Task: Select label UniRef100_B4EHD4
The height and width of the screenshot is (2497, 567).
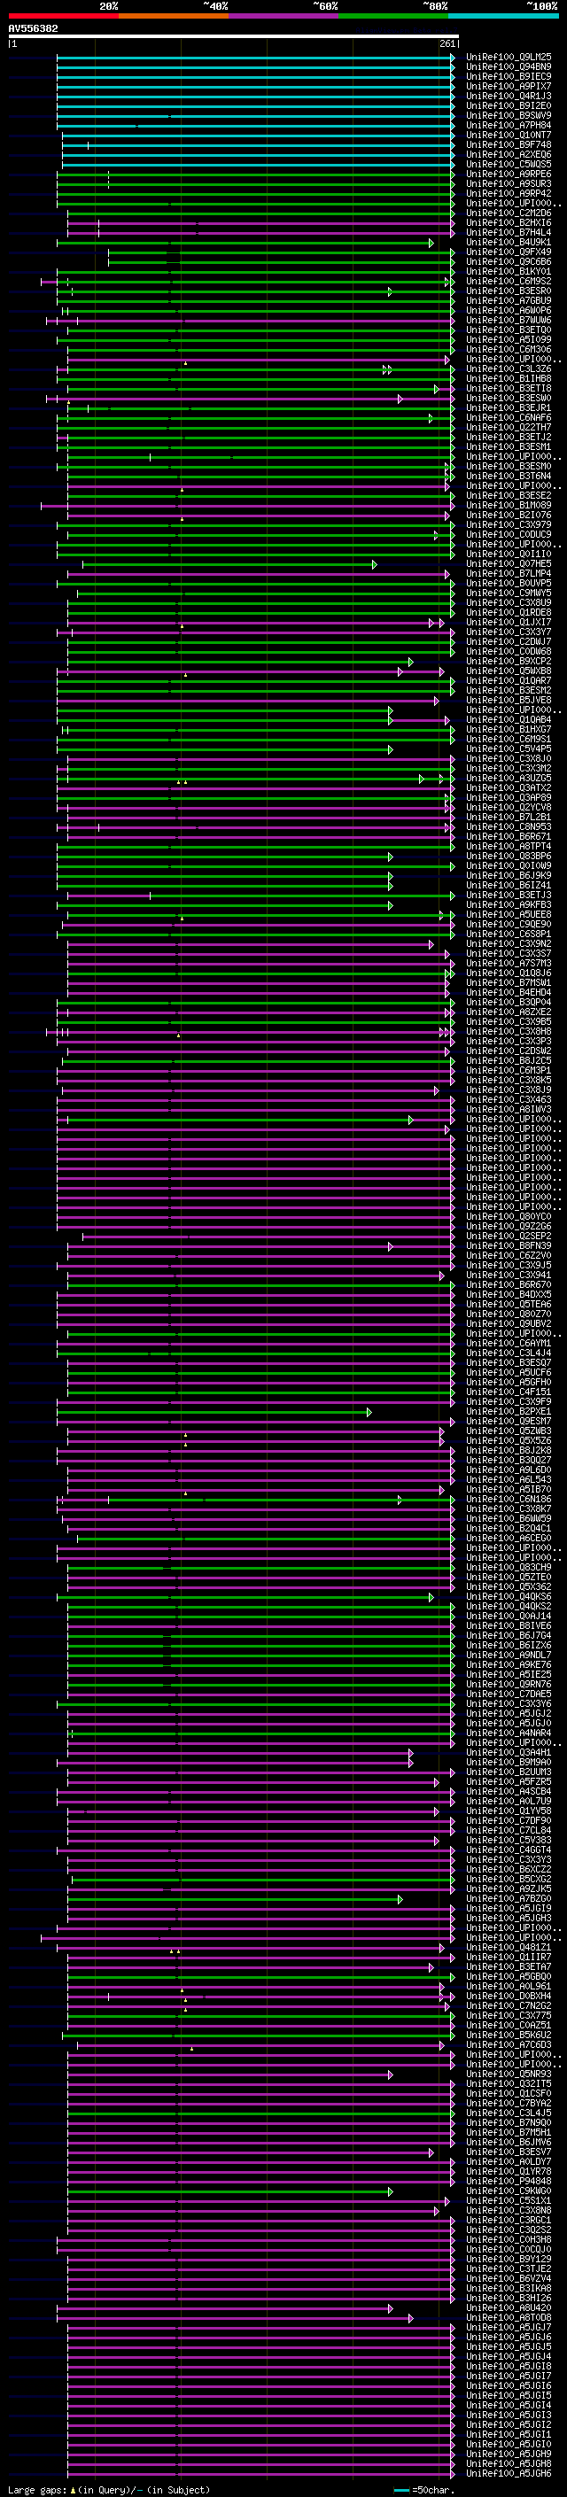Action: 509,993
